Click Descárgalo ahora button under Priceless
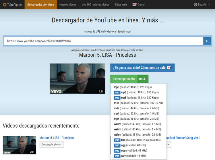Screen dimensions: 215x160 pyautogui.click(x=52, y=145)
